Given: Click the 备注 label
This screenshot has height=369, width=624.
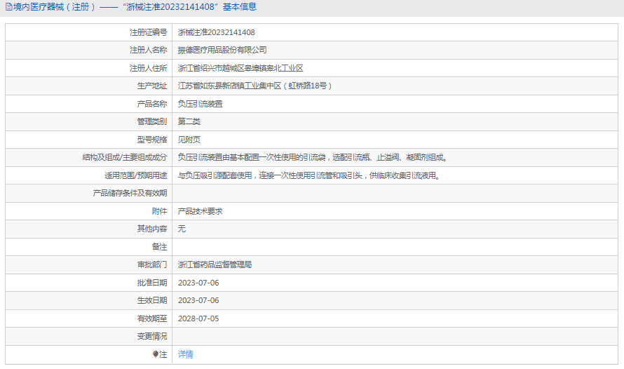Looking at the screenshot, I should (x=160, y=247).
